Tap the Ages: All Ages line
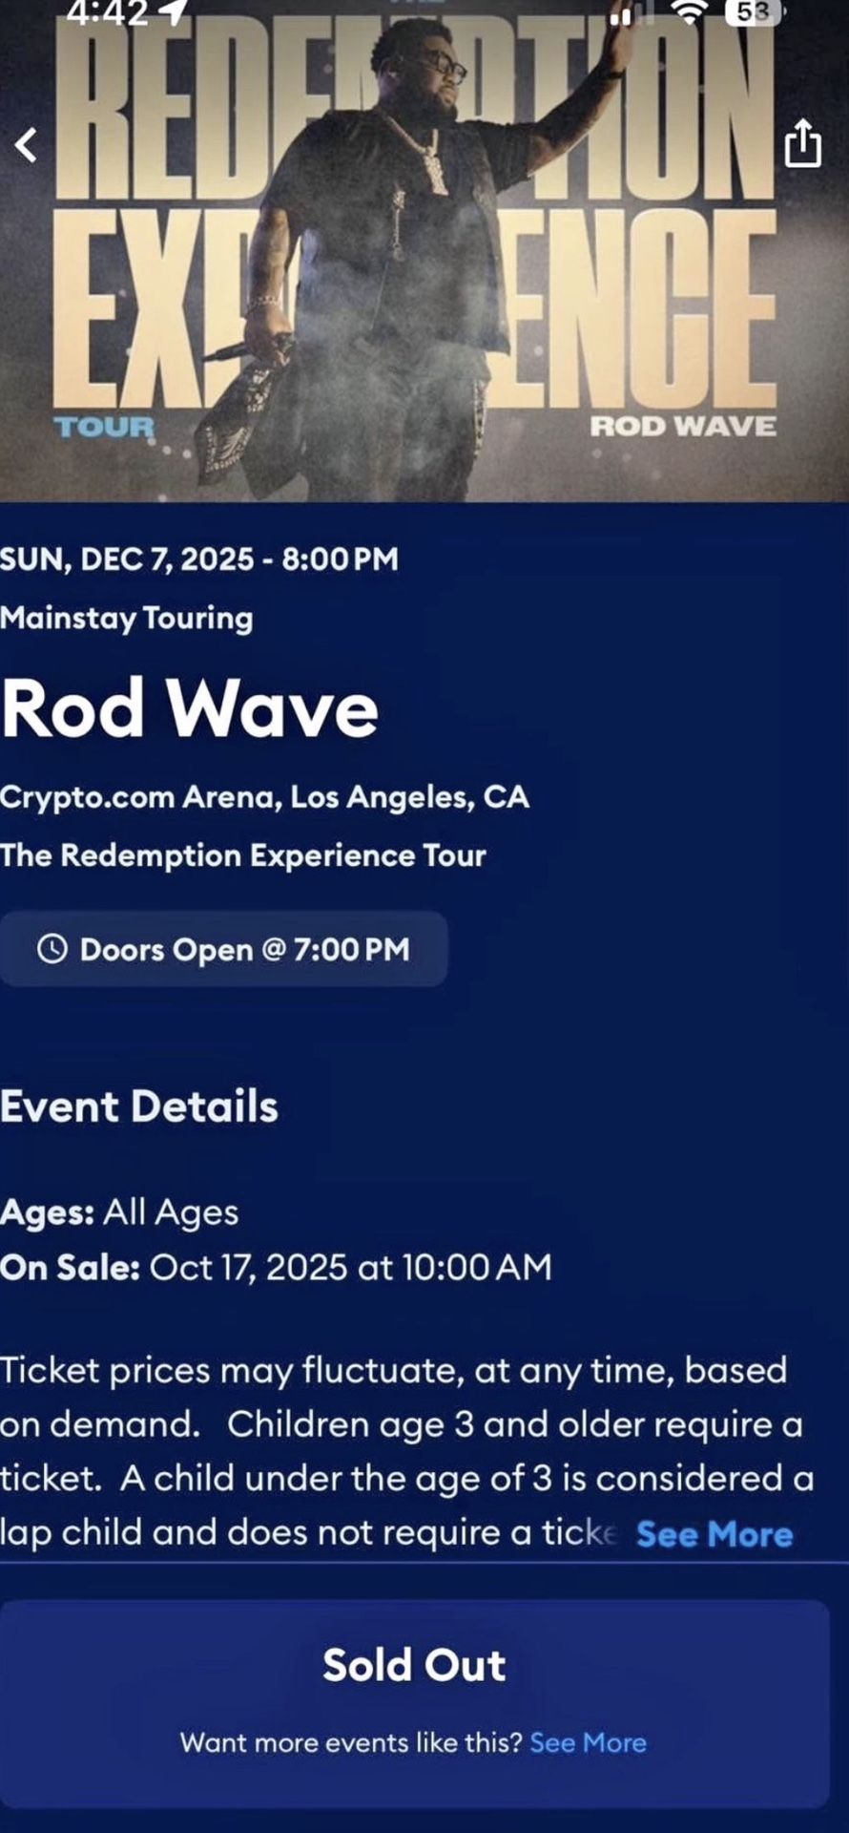Image resolution: width=849 pixels, height=1833 pixels. click(118, 1211)
